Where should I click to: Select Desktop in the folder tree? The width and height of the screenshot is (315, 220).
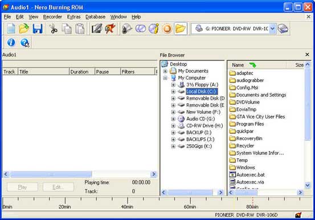[x=178, y=64]
